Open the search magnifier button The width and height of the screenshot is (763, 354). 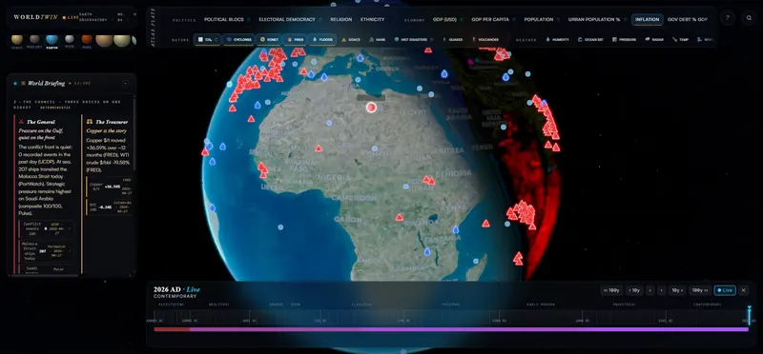point(750,18)
